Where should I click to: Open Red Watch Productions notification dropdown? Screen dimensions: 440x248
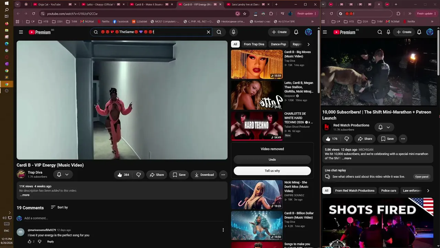[384, 127]
